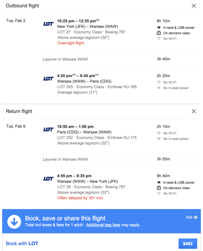Click the blue down-arrow circle icon

click(x=14, y=221)
